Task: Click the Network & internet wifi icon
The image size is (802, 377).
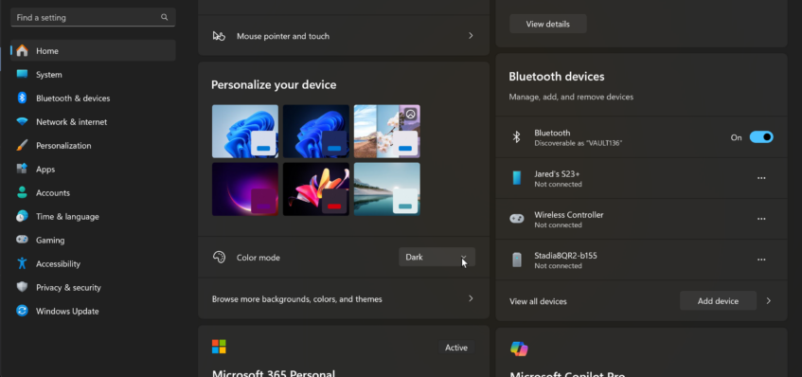Action: coord(22,122)
